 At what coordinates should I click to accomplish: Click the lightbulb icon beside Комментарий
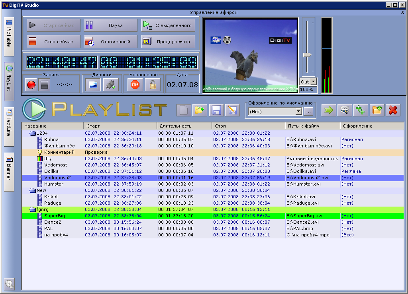click(x=40, y=152)
